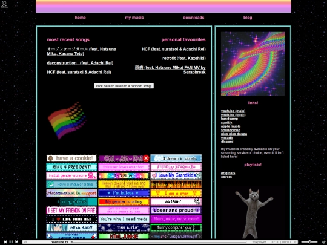This screenshot has height=245, width=327.
Task: Click the rainbow fractal artwork image
Action: pos(253,64)
